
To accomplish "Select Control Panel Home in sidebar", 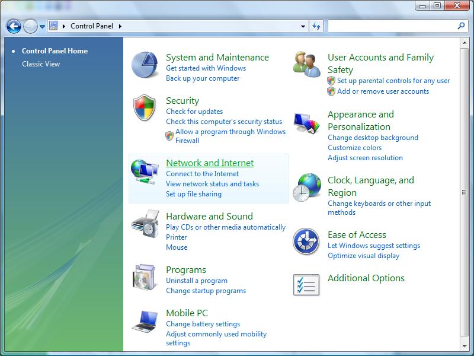I will point(55,51).
